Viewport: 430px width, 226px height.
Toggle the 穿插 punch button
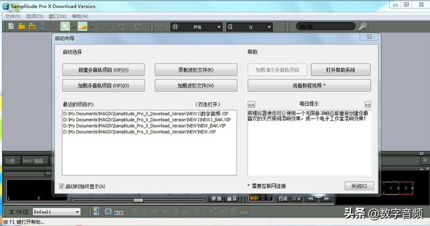[216, 199]
